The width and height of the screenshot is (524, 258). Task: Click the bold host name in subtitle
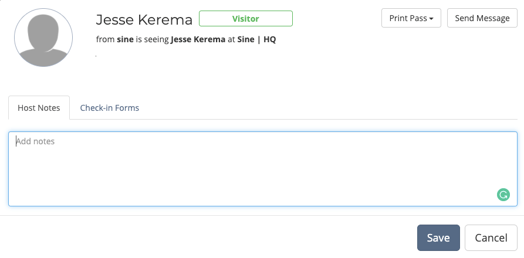(198, 39)
